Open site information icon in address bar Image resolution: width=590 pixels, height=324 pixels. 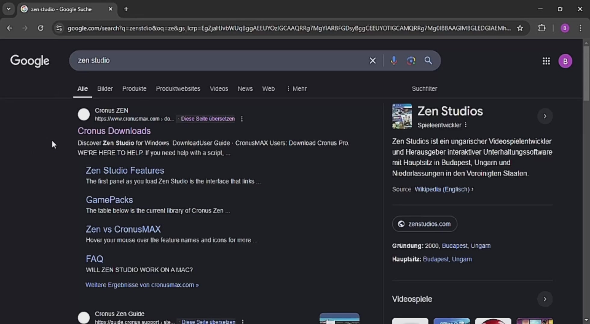tap(59, 28)
